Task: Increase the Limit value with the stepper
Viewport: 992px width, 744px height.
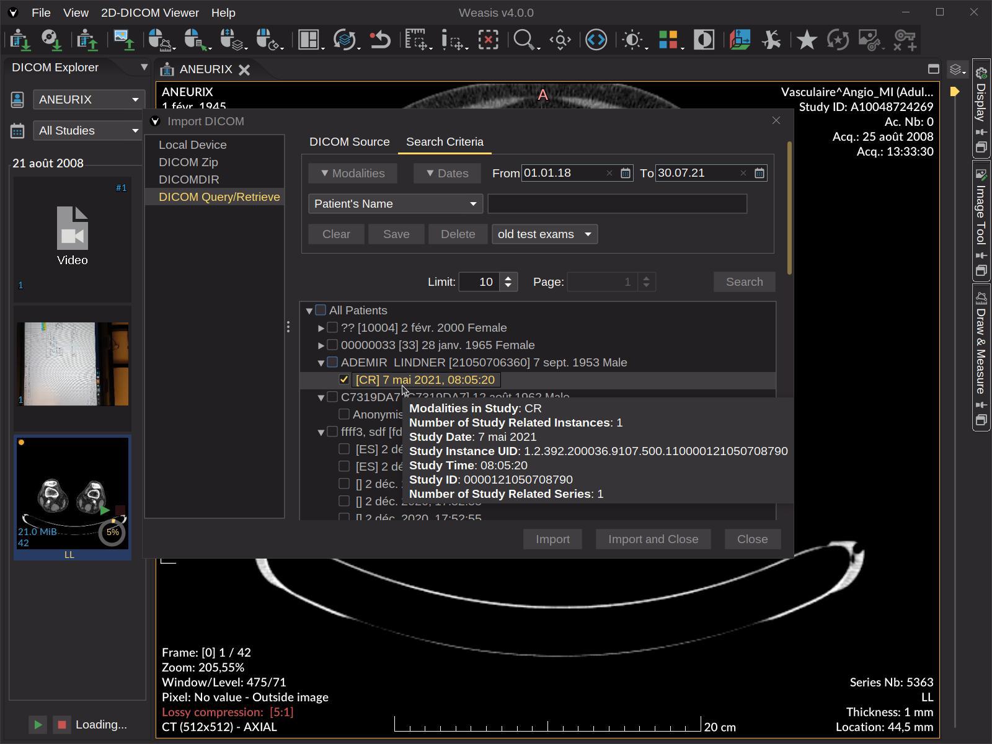Action: pos(507,278)
